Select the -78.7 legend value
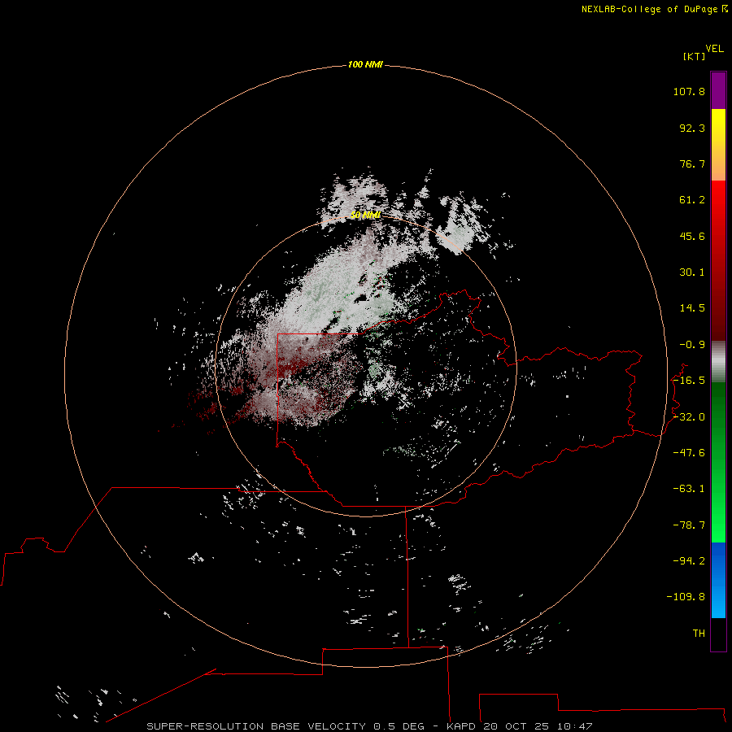Image resolution: width=732 pixels, height=732 pixels. 689,525
